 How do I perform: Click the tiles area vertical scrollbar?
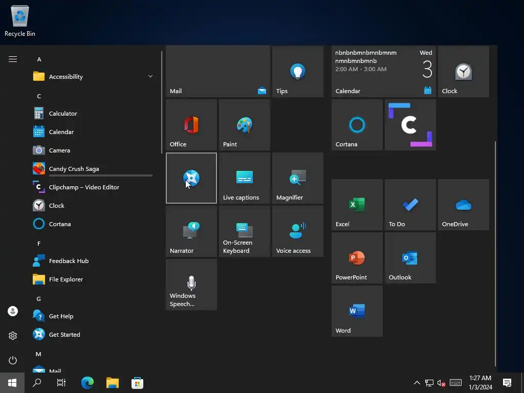[x=495, y=254]
